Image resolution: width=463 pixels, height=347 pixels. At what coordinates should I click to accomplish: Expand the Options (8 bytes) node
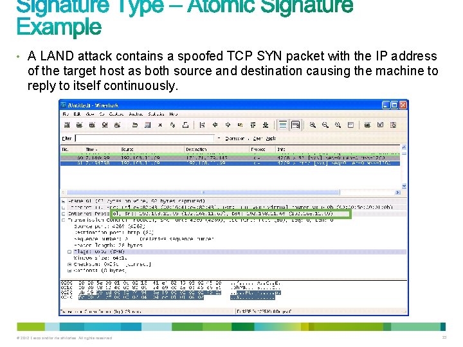[x=69, y=271]
